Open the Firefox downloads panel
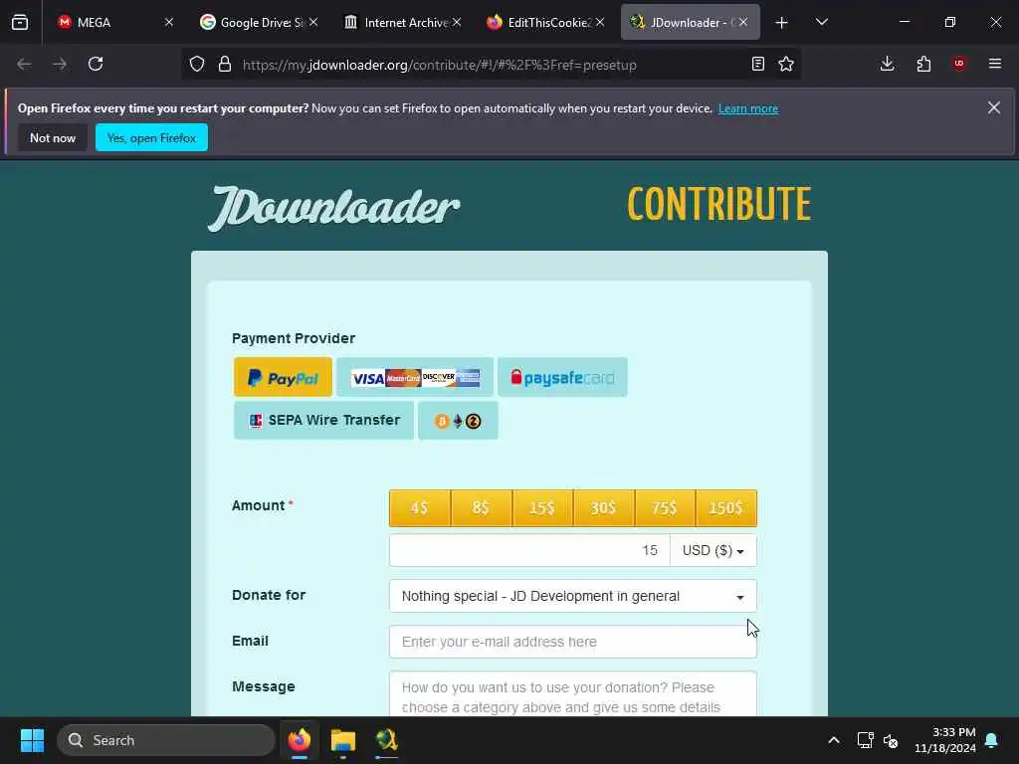 click(887, 64)
